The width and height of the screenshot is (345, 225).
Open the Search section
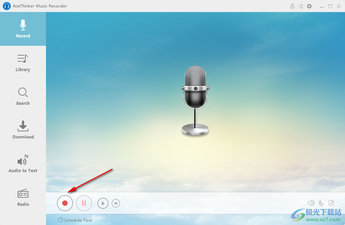(x=23, y=96)
